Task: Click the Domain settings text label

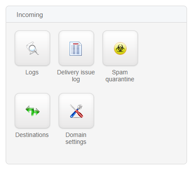Action: (x=76, y=138)
